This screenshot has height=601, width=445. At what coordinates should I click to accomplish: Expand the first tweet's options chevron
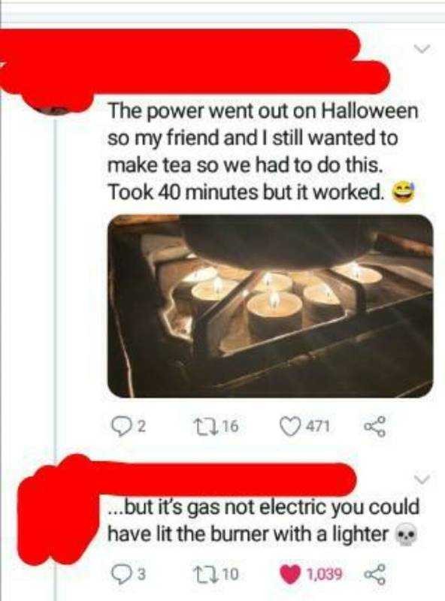pyautogui.click(x=421, y=48)
